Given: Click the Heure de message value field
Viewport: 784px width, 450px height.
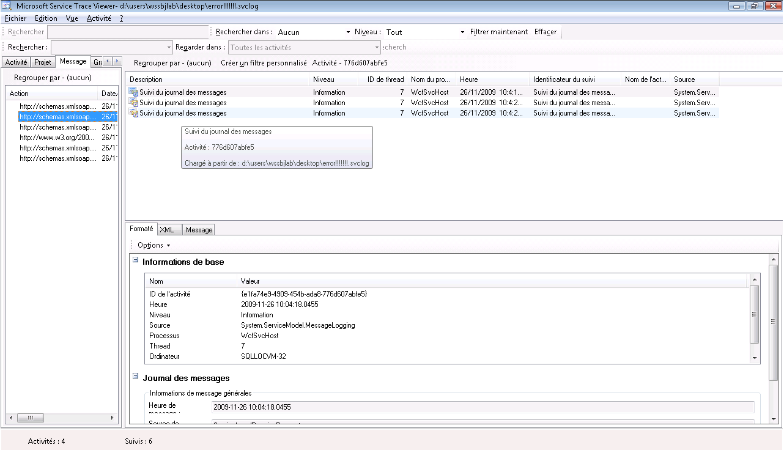Looking at the screenshot, I should click(x=483, y=407).
